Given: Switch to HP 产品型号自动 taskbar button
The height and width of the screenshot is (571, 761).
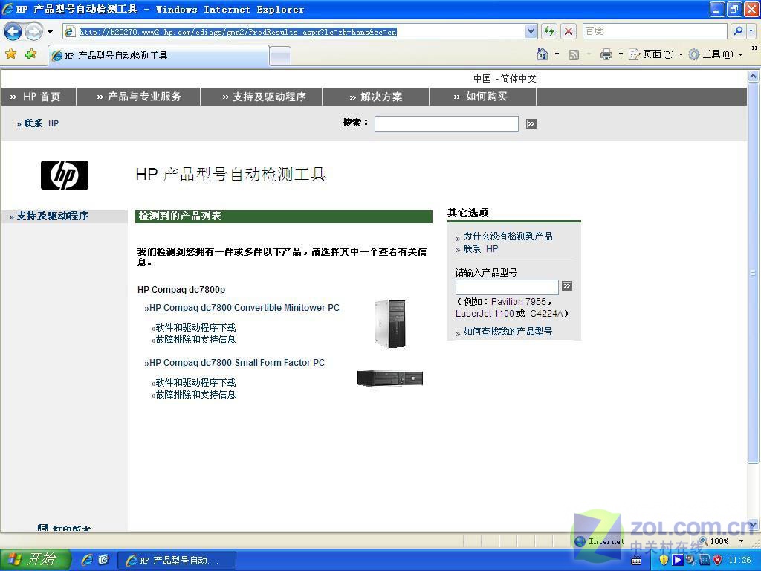Looking at the screenshot, I should click(x=177, y=561).
